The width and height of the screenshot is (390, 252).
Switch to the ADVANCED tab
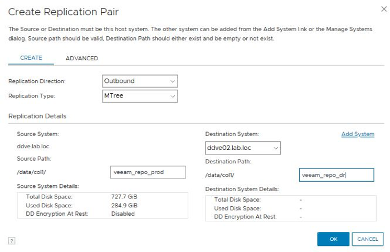(x=81, y=58)
